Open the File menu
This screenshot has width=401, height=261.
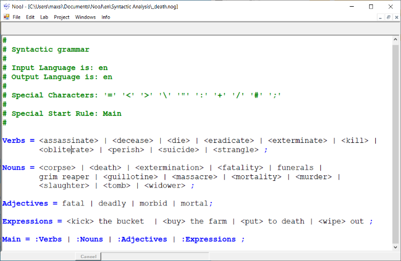tap(17, 17)
